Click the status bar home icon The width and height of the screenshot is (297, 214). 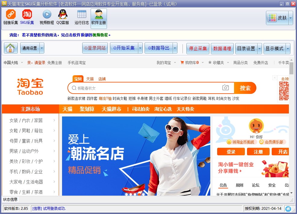tap(288, 209)
